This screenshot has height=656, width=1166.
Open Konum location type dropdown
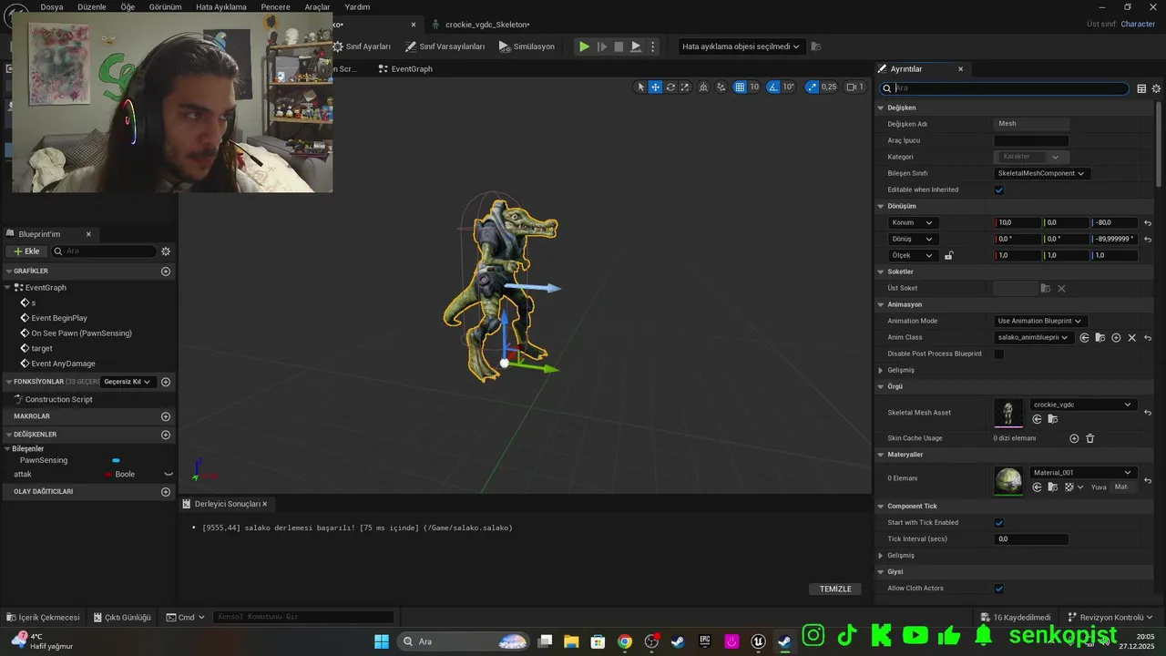tap(913, 222)
